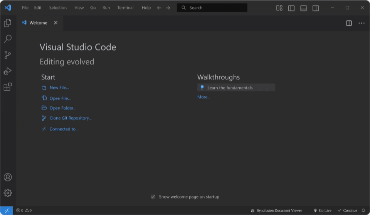
Task: Toggle the bottom panel
Action: [x=303, y=8]
